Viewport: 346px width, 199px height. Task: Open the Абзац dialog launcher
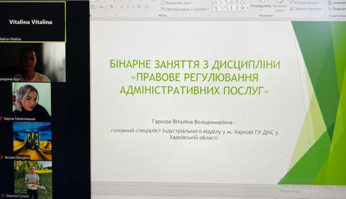coord(209,15)
